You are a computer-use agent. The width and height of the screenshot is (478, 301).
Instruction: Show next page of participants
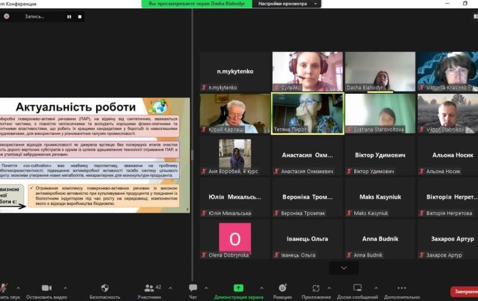pyautogui.click(x=344, y=268)
